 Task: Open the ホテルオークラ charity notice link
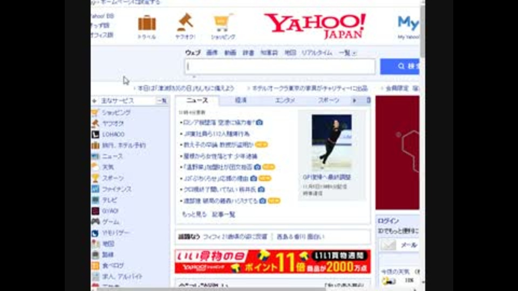[x=310, y=88]
